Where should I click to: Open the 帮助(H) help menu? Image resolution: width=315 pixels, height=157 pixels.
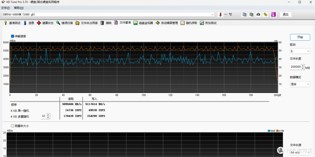click(x=19, y=8)
